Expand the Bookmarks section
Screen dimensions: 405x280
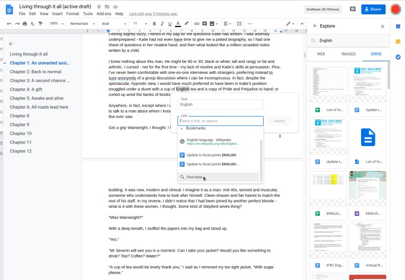(182, 128)
